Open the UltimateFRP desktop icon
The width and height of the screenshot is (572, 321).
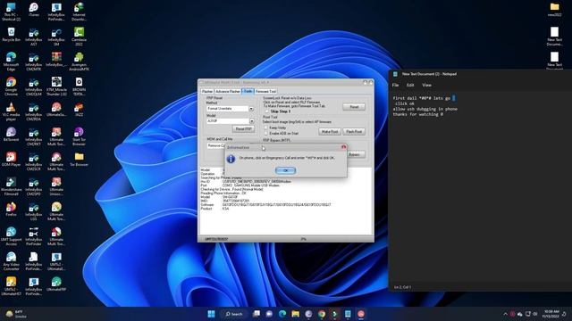coord(56,284)
